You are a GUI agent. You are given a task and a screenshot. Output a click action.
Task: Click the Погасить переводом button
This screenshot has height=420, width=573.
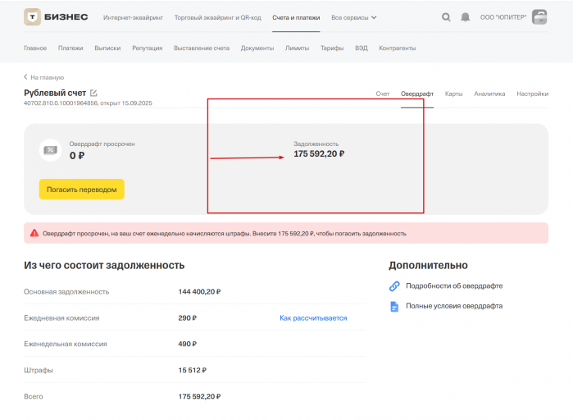click(x=82, y=189)
